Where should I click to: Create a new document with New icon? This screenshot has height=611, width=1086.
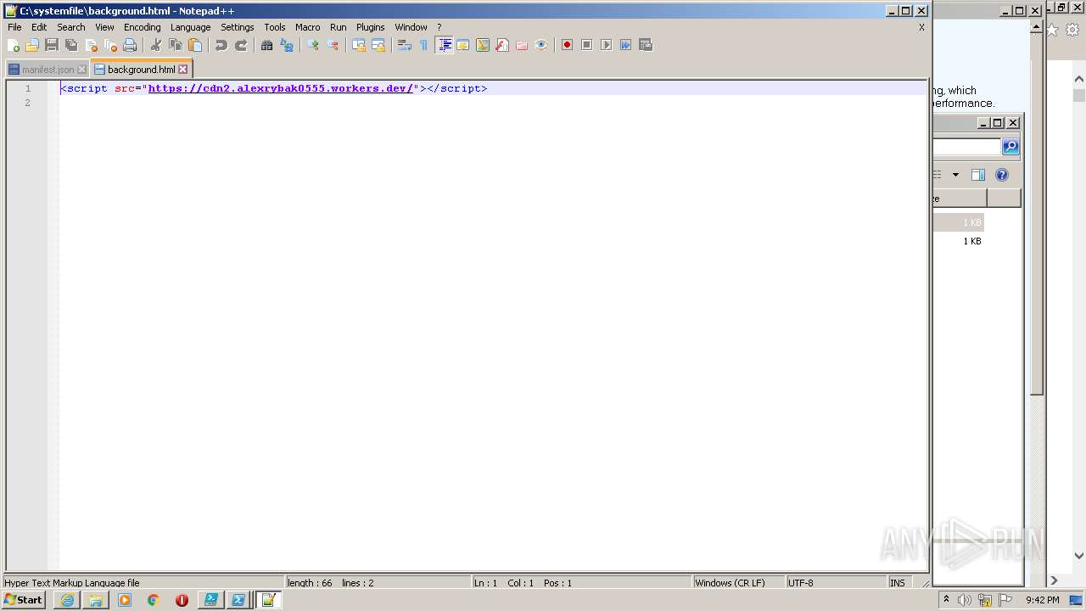(x=13, y=45)
